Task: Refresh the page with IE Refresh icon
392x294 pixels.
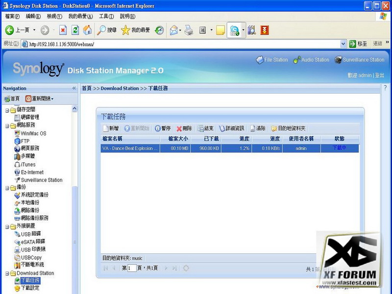Action: 75,30
